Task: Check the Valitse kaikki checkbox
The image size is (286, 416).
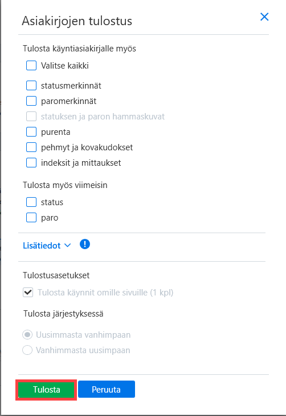Action: [31, 65]
